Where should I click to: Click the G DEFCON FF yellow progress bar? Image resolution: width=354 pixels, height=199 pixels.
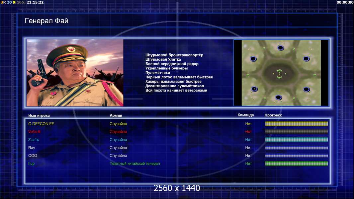pyautogui.click(x=296, y=124)
